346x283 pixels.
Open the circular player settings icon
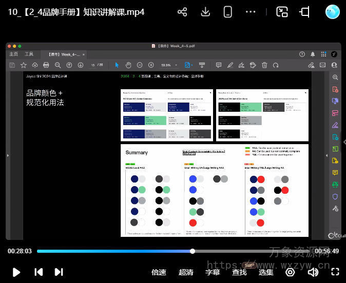coord(290,272)
